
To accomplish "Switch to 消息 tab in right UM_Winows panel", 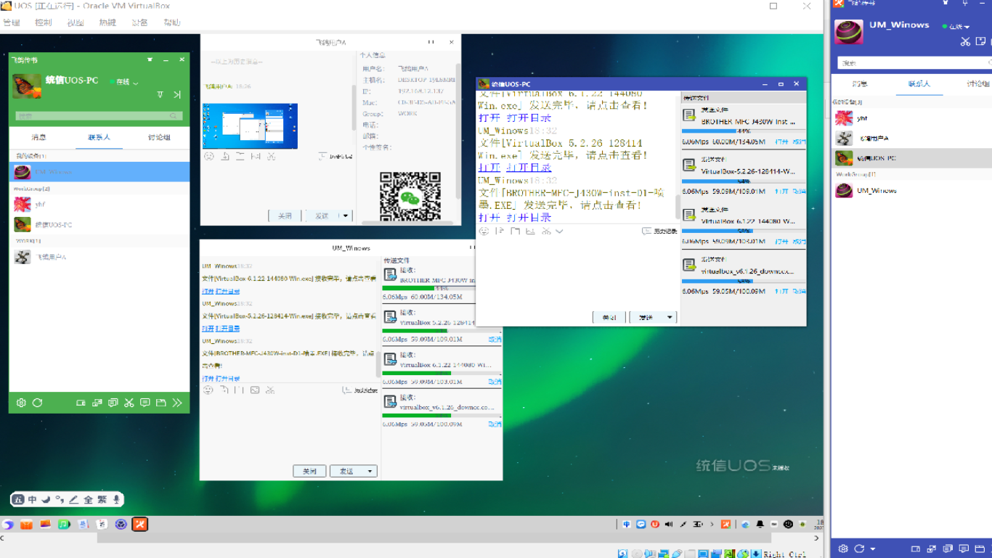I will (x=860, y=84).
